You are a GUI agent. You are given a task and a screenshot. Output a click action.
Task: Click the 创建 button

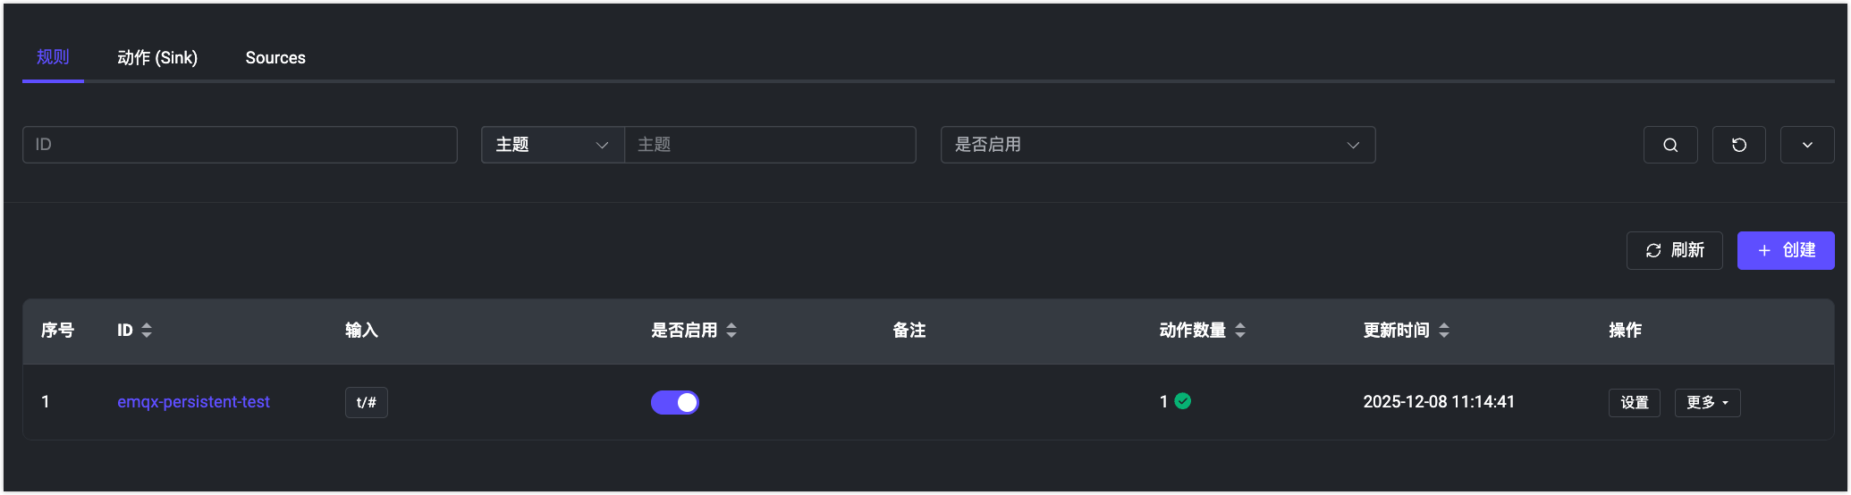tap(1785, 250)
